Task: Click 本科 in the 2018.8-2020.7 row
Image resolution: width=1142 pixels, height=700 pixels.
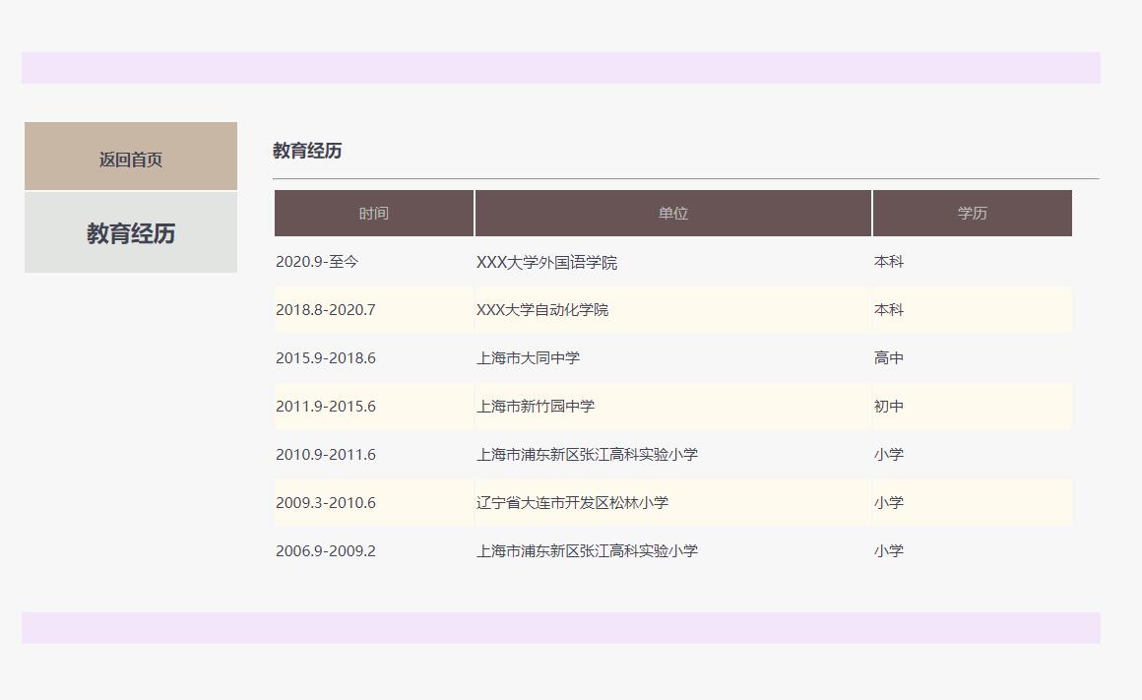Action: 973,309
